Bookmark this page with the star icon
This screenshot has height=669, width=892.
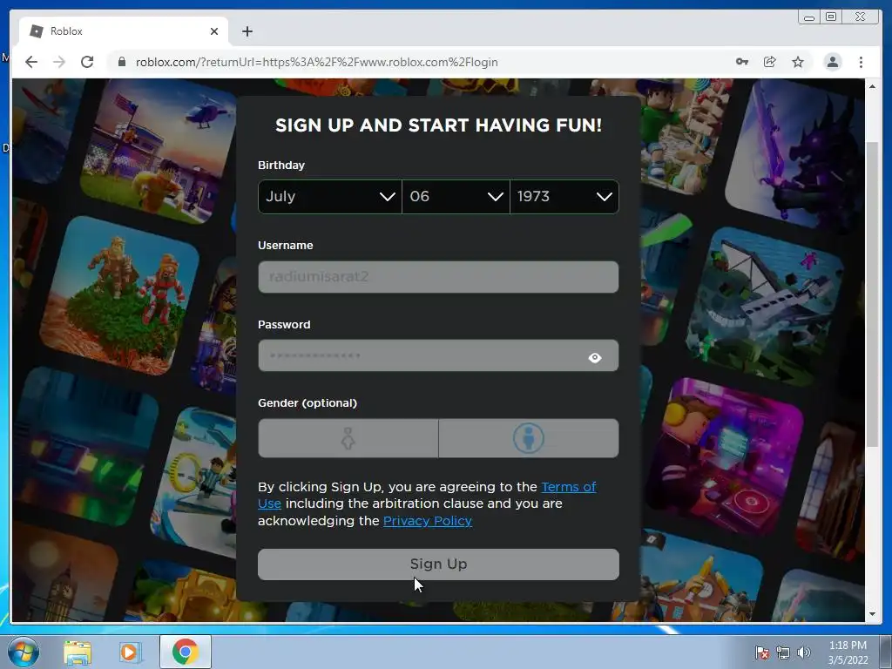[798, 62]
